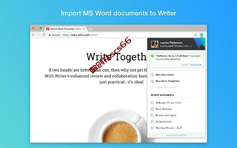This screenshot has width=237, height=148.
Task: Click the Louisa Patterson name text
Action: coord(171,43)
